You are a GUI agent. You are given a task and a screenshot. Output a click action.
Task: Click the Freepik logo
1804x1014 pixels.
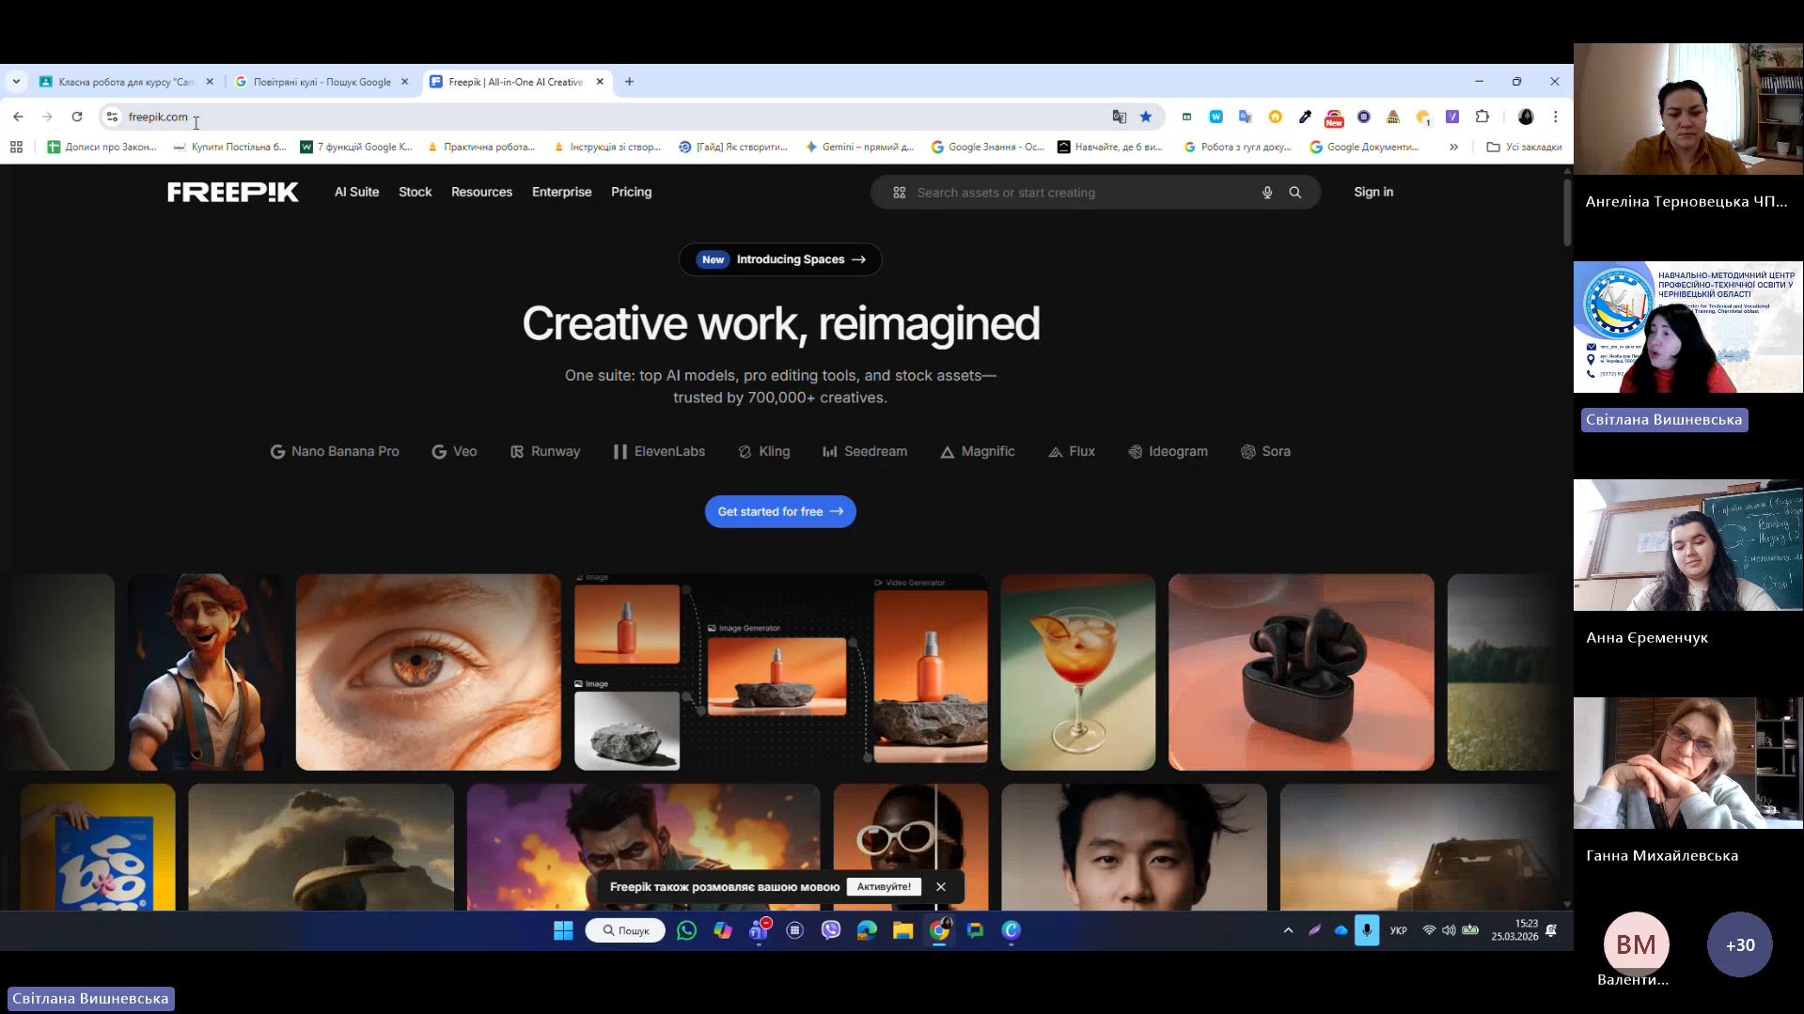tap(232, 193)
